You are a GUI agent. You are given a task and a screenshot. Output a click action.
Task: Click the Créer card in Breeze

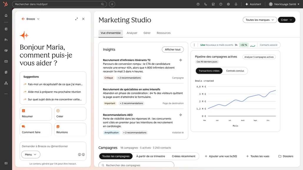click(x=70, y=114)
